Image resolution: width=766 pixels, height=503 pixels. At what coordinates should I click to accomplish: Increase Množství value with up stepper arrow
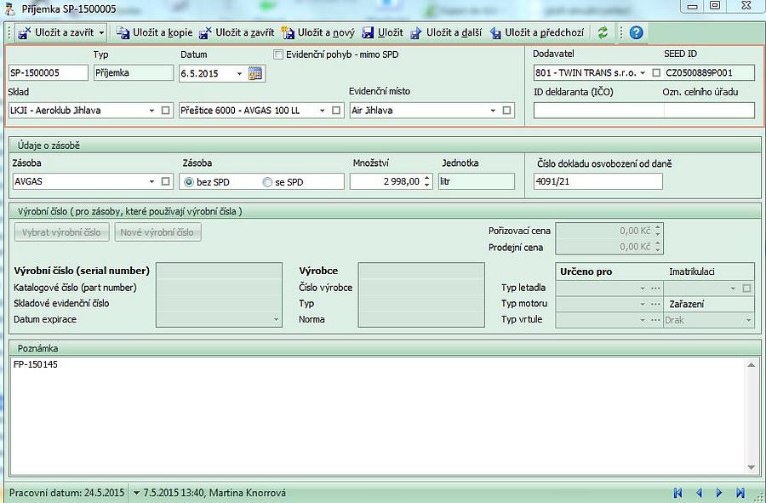[x=427, y=177]
